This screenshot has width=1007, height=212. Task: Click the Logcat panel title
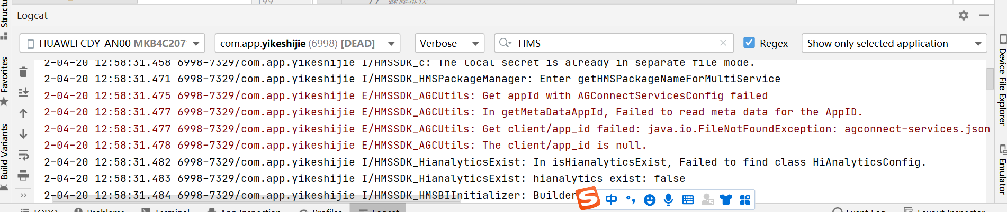coord(32,15)
